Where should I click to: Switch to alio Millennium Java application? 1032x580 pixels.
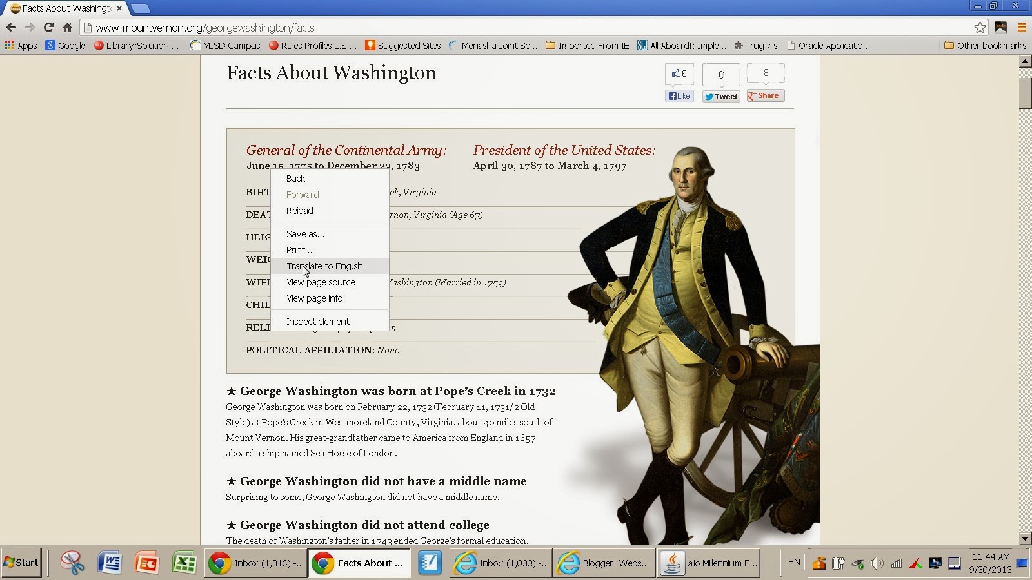pyautogui.click(x=709, y=563)
